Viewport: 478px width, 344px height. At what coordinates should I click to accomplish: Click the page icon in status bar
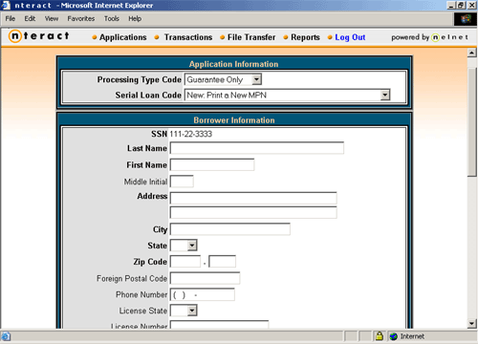coord(6,336)
